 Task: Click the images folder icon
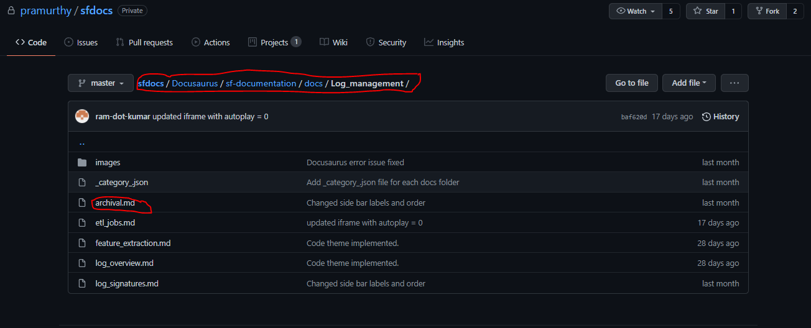pos(81,162)
